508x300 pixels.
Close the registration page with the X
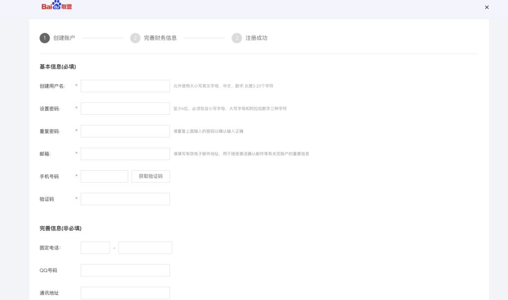pos(487,7)
